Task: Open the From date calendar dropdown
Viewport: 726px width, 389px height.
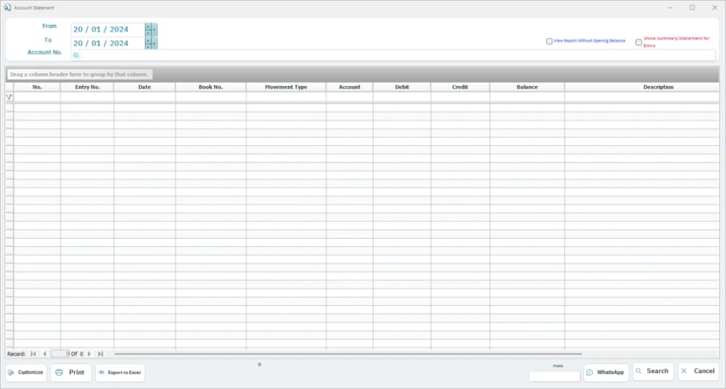Action: (154, 29)
